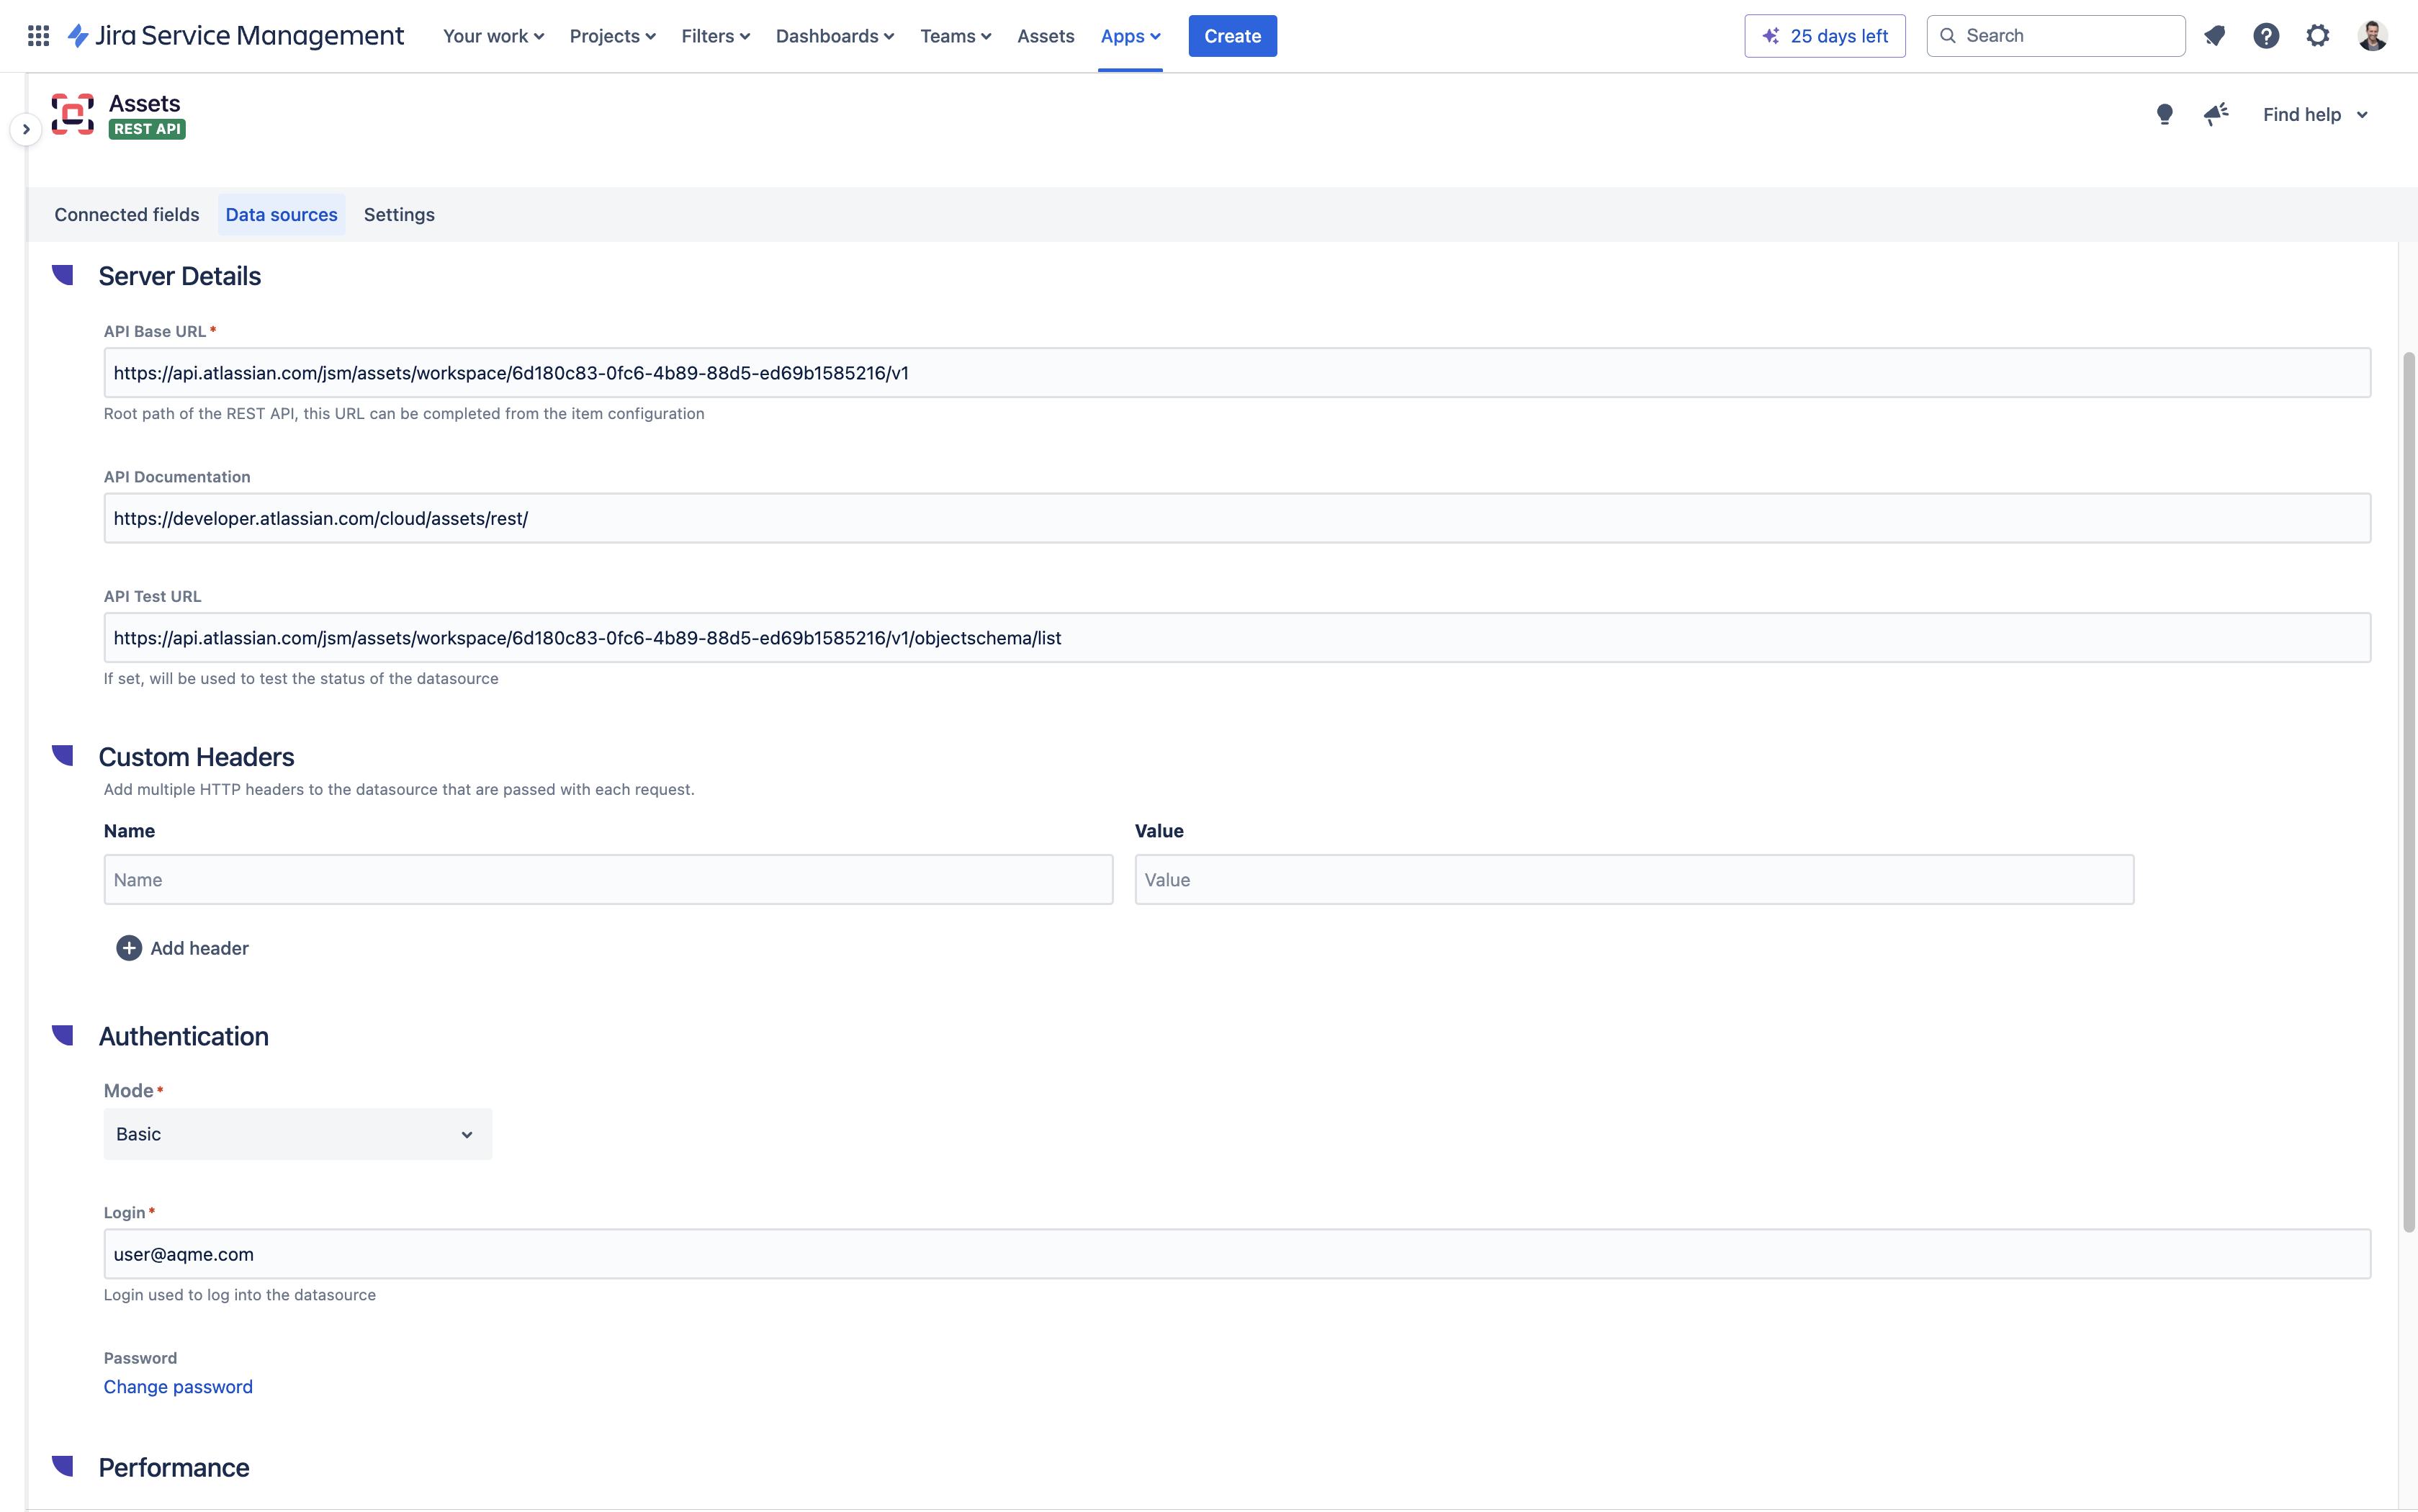Click the lightbulb tips icon
The image size is (2418, 1512).
click(x=2164, y=114)
